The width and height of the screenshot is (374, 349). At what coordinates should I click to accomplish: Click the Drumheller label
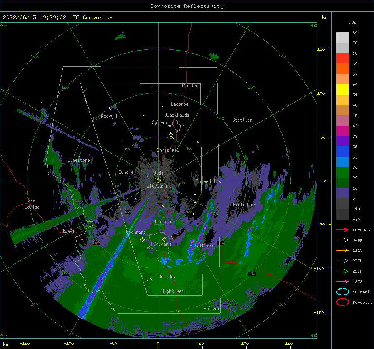pos(243,205)
